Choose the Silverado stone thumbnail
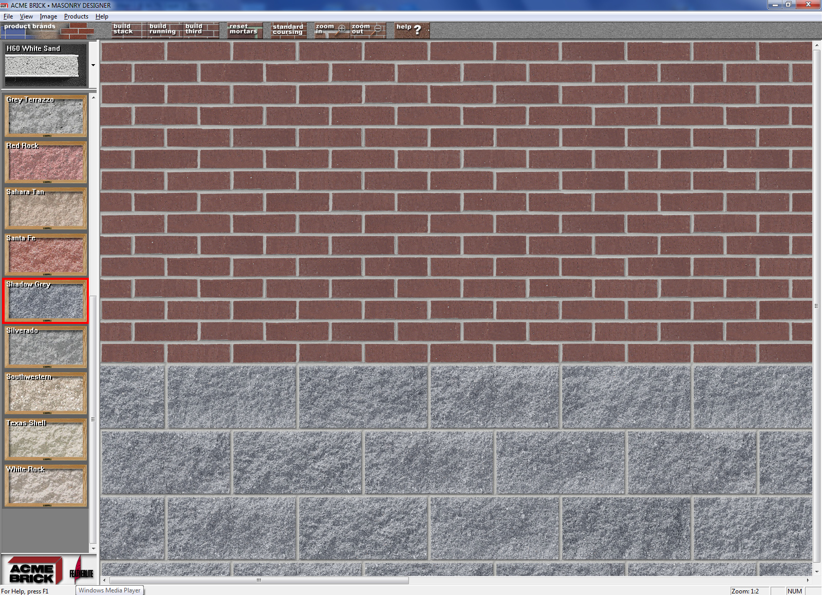The width and height of the screenshot is (822, 595). [46, 347]
